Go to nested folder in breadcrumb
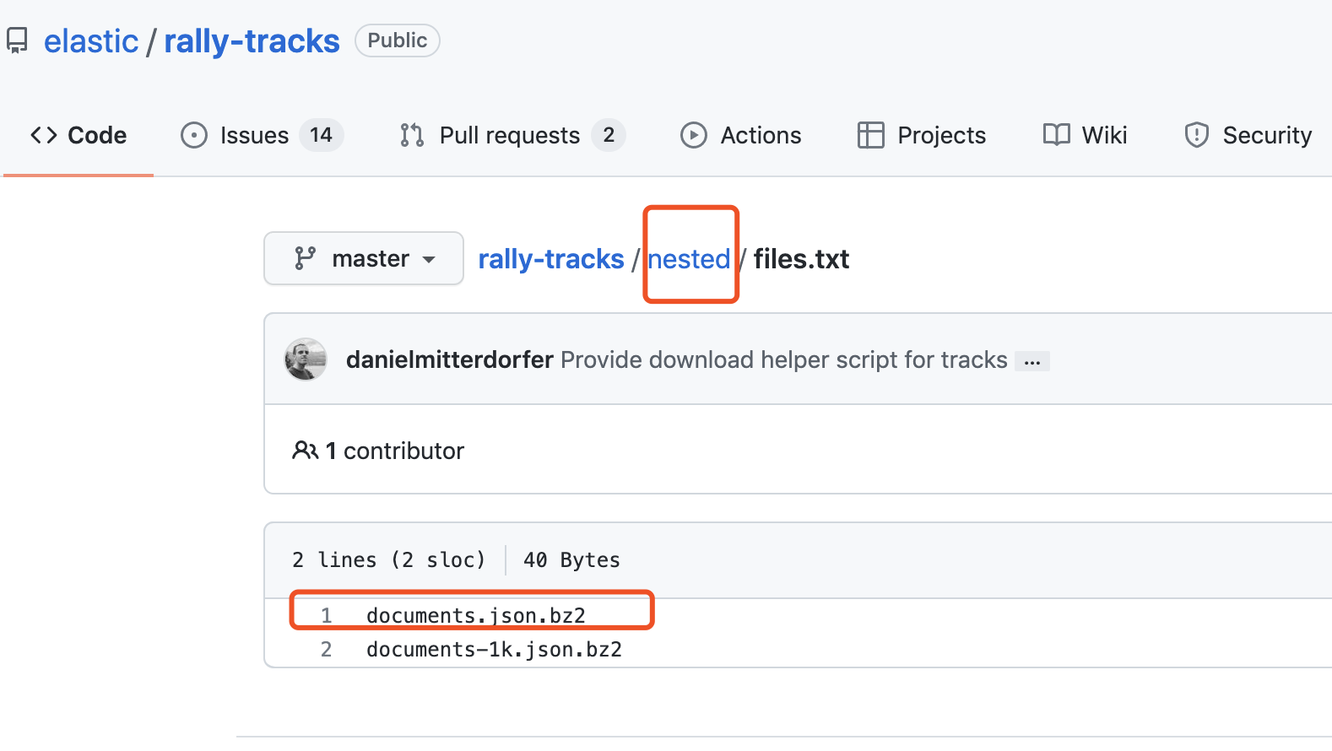This screenshot has height=751, width=1332. point(689,259)
